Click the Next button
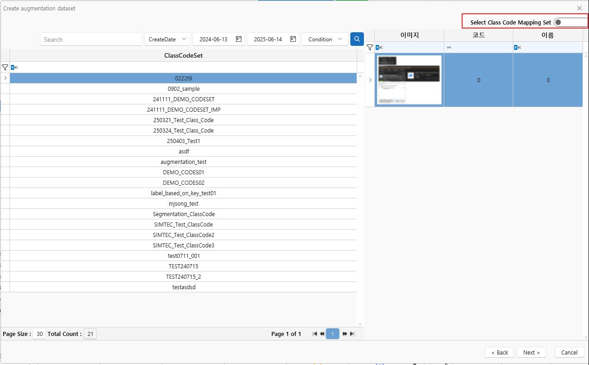Viewport: 589px width, 365px height. (x=531, y=352)
